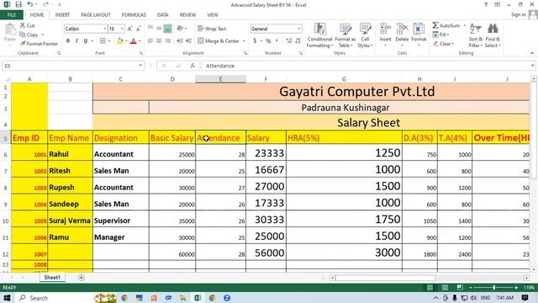Image resolution: width=538 pixels, height=303 pixels.
Task: Switch to Page Break Preview in the status bar
Action: click(460, 288)
